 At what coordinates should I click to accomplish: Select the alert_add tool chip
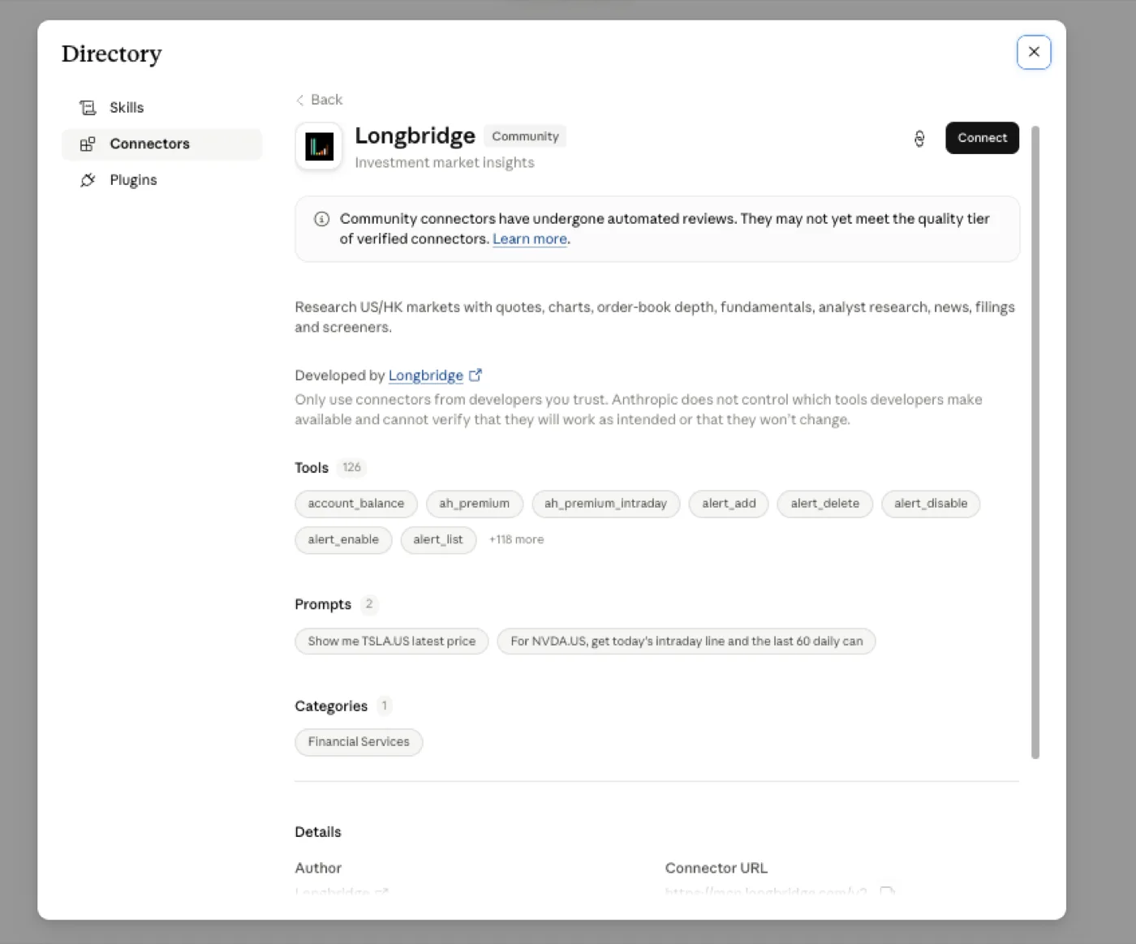729,504
